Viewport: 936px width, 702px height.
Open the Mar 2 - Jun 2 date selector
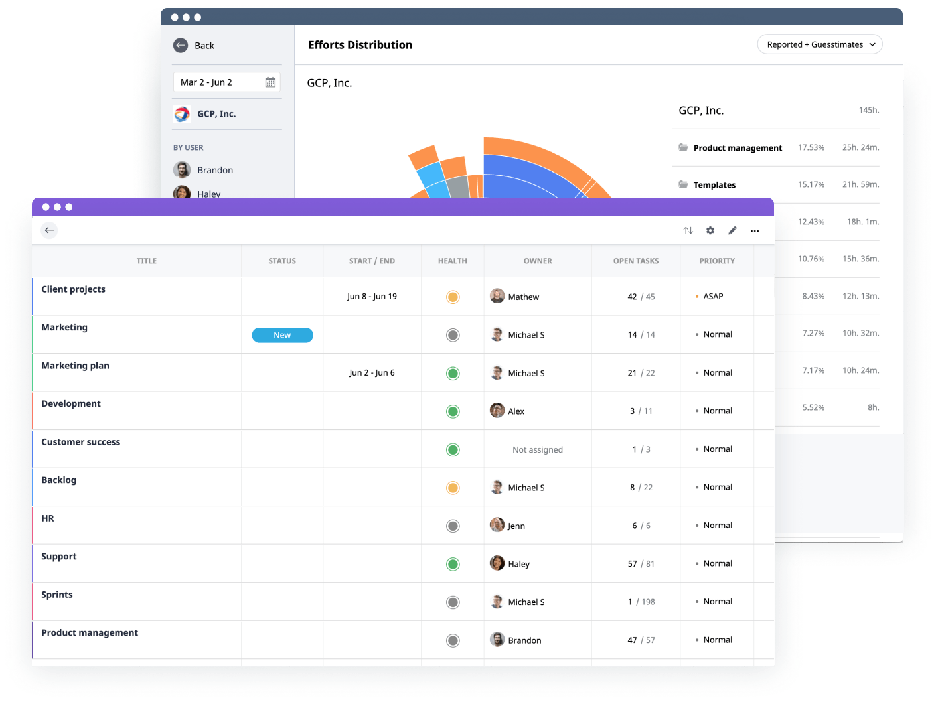(x=226, y=82)
